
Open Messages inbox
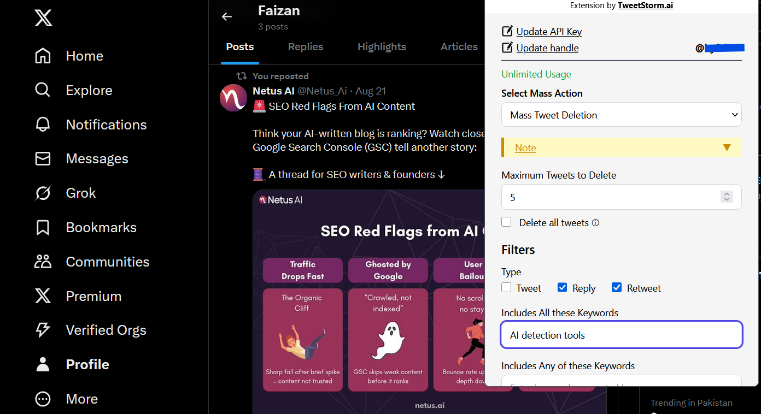(96, 158)
